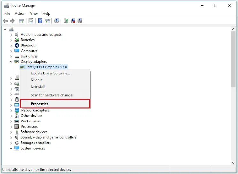Click the scrollbar down arrow
This screenshot has height=174, width=238.
233,162
